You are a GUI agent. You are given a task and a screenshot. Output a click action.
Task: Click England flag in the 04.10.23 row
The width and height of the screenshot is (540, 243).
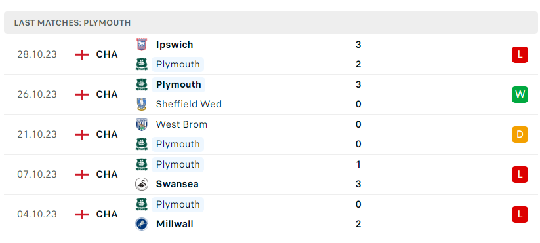[82, 214]
